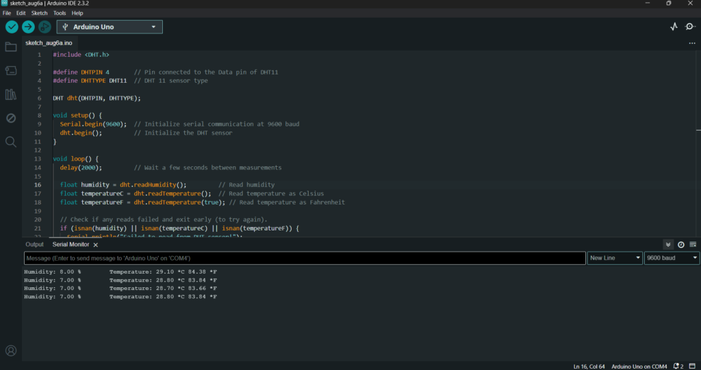The height and width of the screenshot is (370, 701).
Task: Click the editor vertical scrollbar marker
Action: point(698,130)
